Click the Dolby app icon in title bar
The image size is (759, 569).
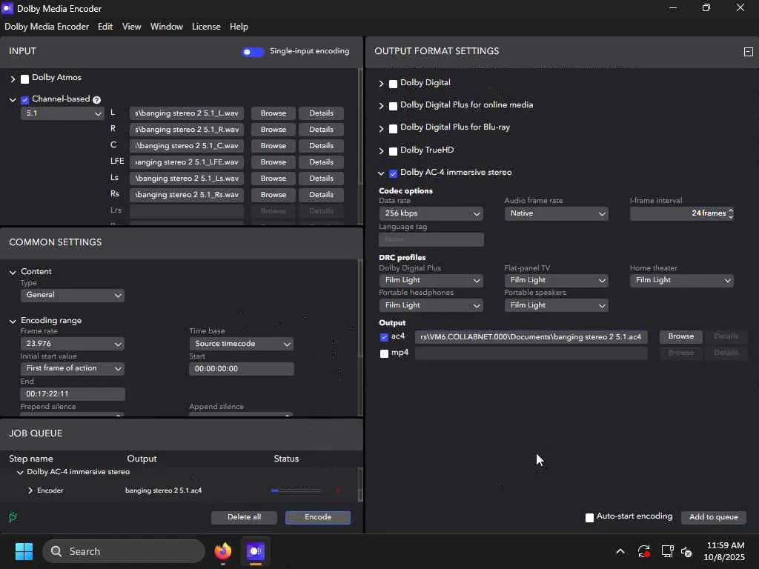click(7, 8)
